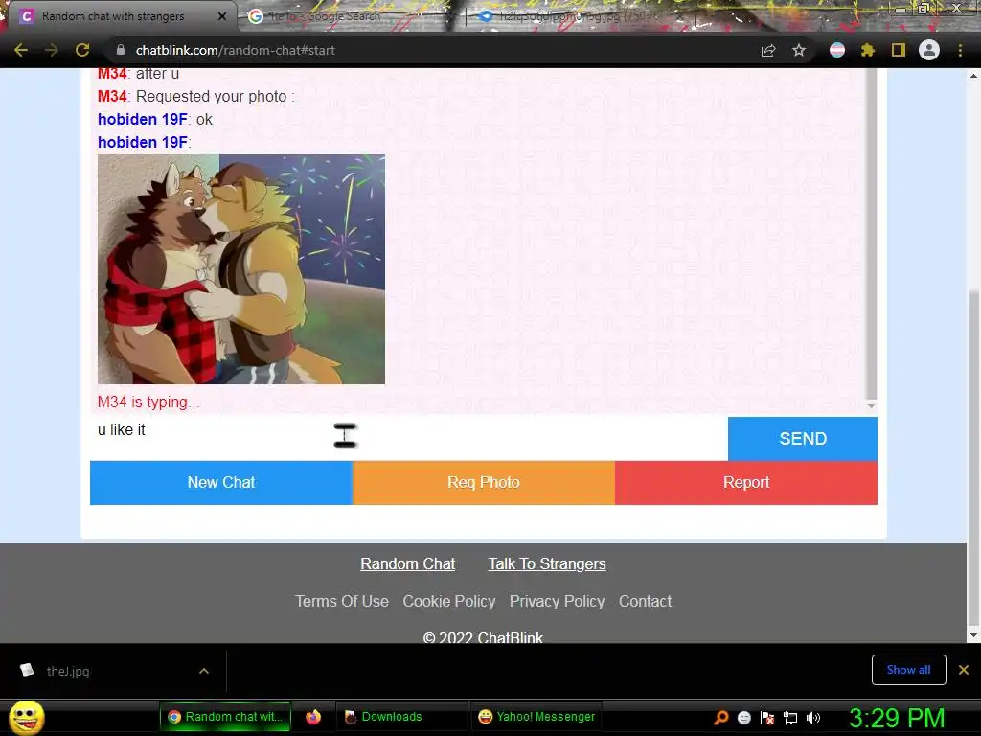This screenshot has height=736, width=981.
Task: Select Random chat taskbar item
Action: coord(226,717)
